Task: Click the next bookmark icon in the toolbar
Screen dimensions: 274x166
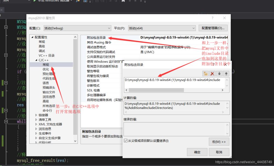Action: pyautogui.click(x=130, y=1)
